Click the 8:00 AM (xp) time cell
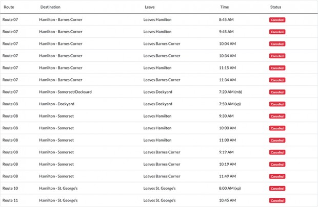The width and height of the screenshot is (318, 207). [x=230, y=188]
